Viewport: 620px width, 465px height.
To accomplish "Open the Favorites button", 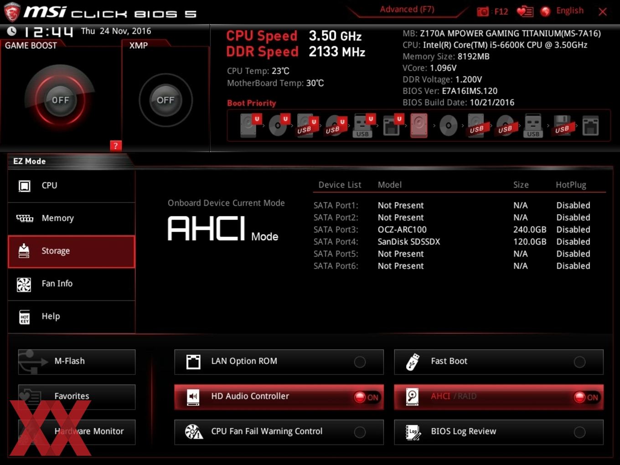I will coord(77,397).
